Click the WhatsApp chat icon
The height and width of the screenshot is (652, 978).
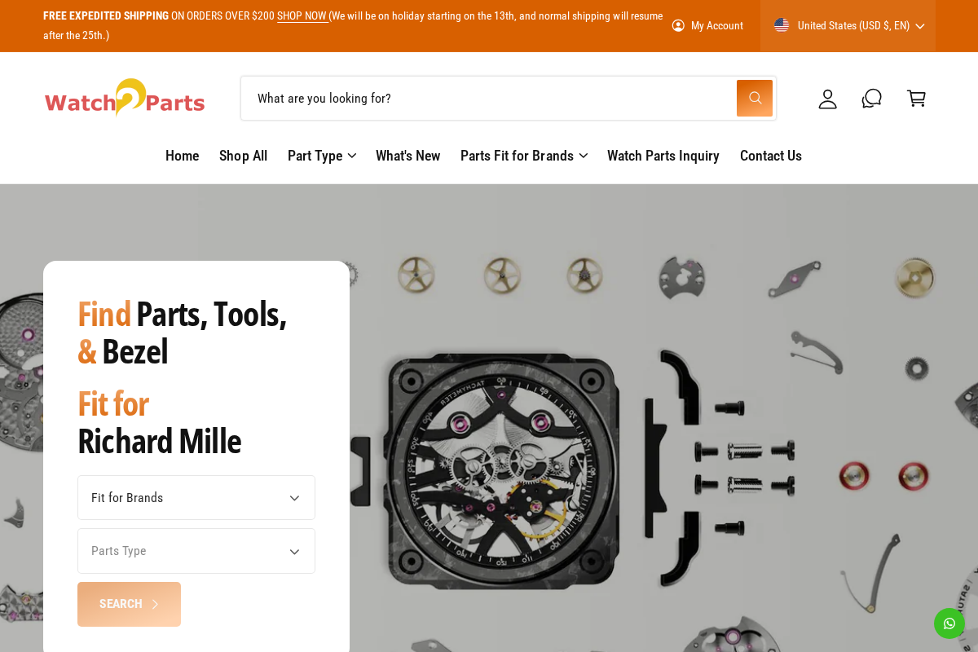(949, 623)
